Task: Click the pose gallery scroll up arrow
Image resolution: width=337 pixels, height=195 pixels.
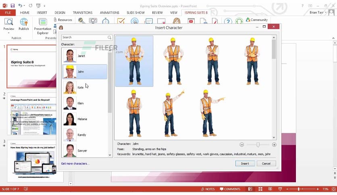Action: (274, 37)
